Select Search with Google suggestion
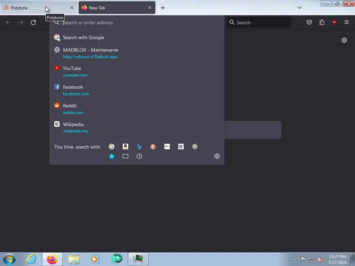Viewport: 355px width, 266px height. click(x=137, y=37)
